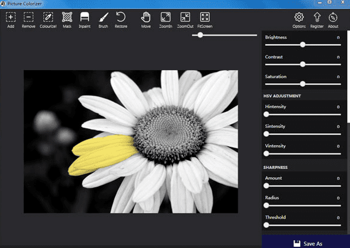This screenshot has height=248, width=350.
Task: Click the ZoomIn icon
Action: (166, 20)
